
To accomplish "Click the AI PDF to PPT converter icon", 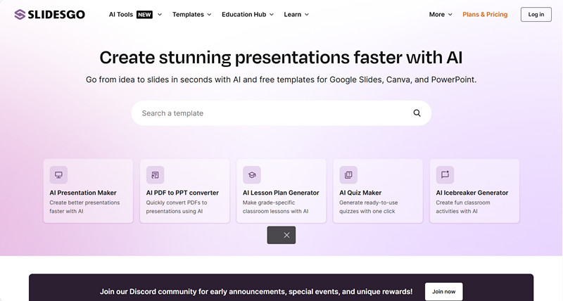I will click(x=155, y=174).
